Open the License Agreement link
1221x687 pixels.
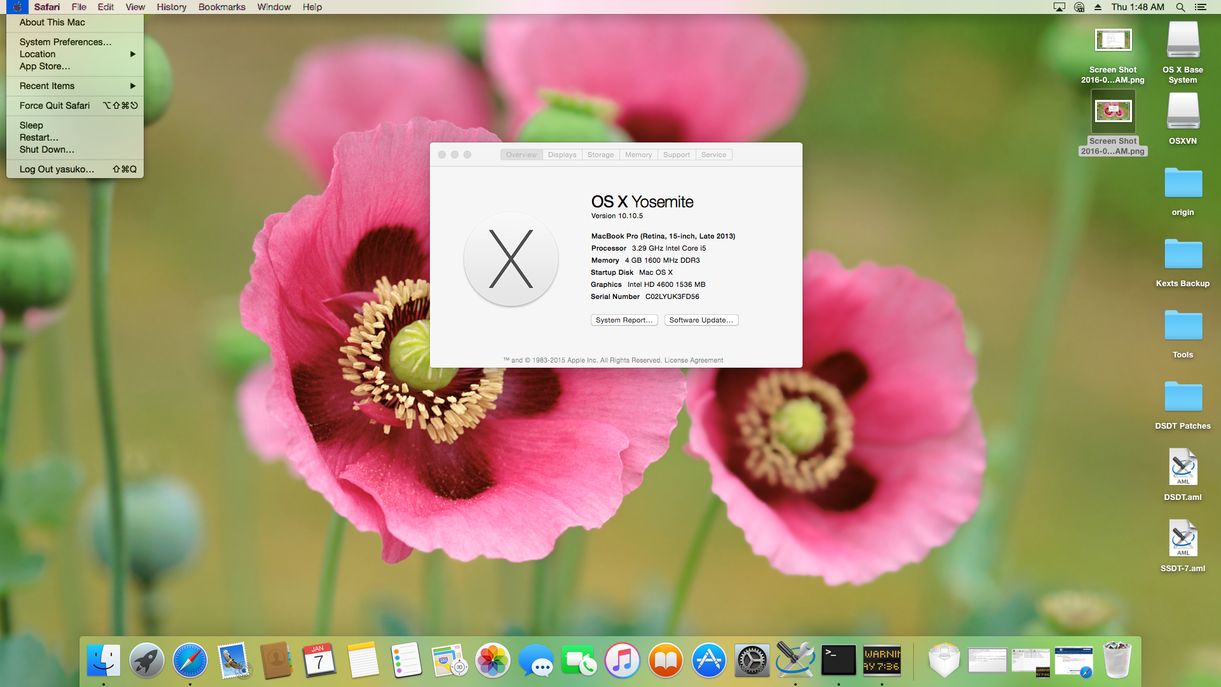[x=694, y=360]
